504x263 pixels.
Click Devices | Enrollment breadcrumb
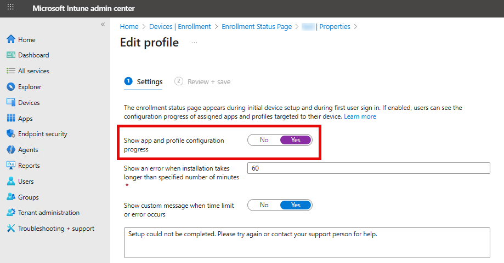click(180, 27)
